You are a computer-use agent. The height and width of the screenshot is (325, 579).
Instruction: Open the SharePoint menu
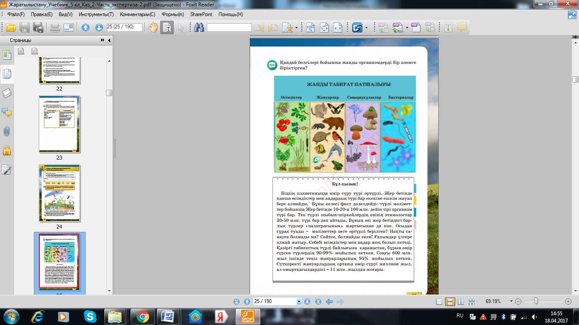[201, 14]
